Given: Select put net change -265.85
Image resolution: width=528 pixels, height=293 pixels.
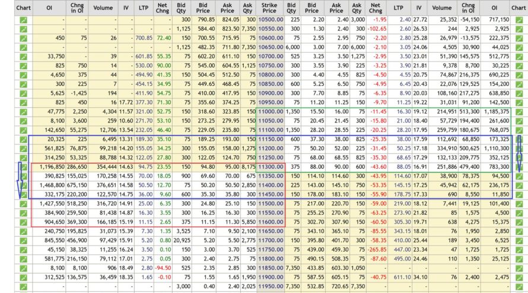Looking at the screenshot, I should (377, 250).
